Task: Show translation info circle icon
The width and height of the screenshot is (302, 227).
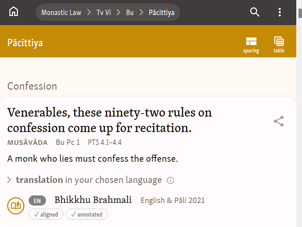Action: tap(170, 180)
